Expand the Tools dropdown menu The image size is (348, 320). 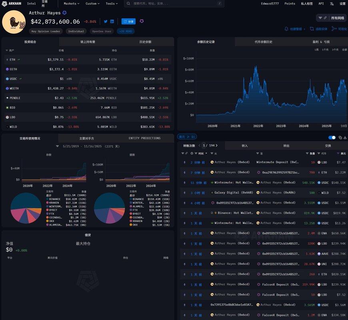112,4
